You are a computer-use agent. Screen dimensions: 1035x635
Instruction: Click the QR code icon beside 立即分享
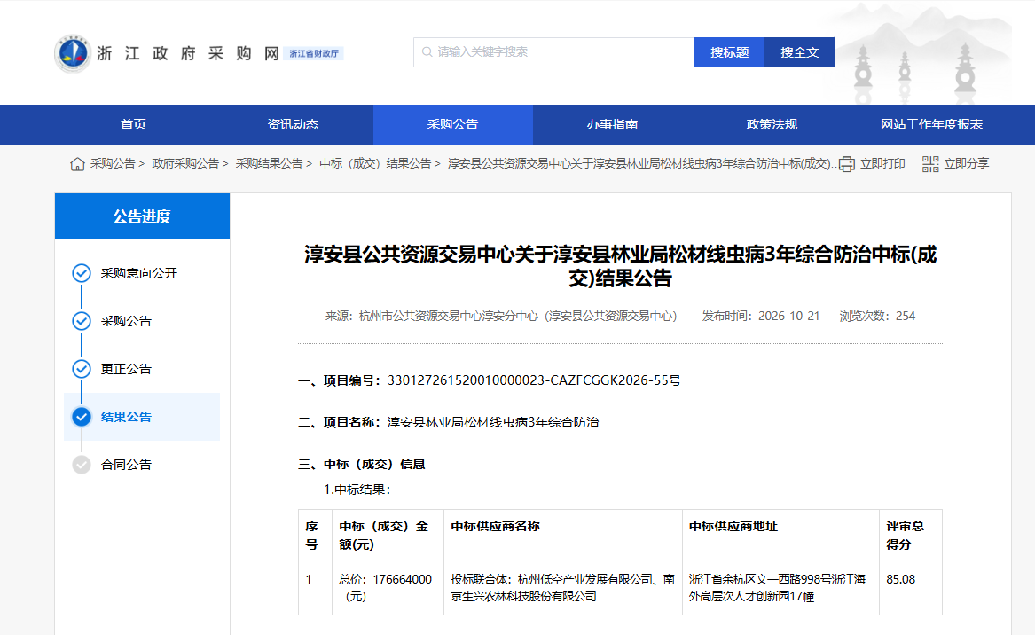point(930,164)
